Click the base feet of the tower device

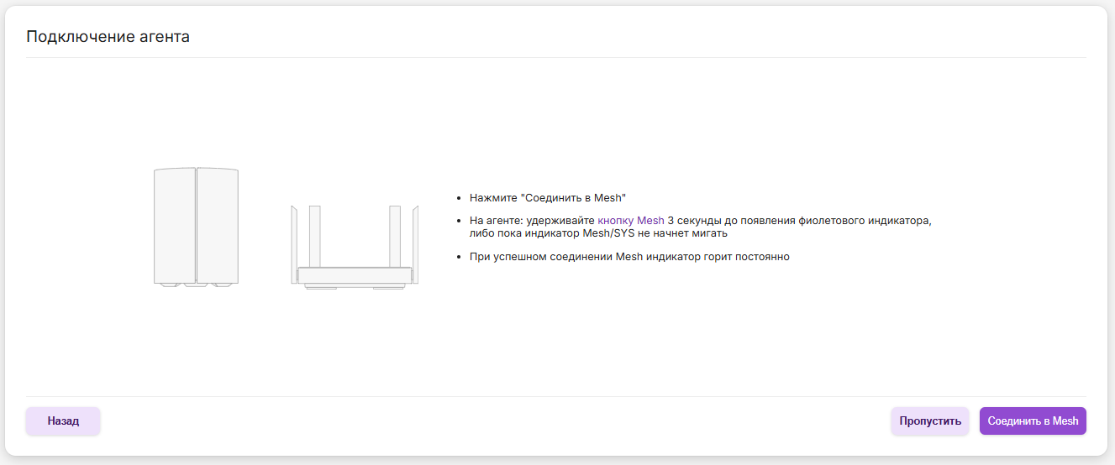click(x=196, y=285)
